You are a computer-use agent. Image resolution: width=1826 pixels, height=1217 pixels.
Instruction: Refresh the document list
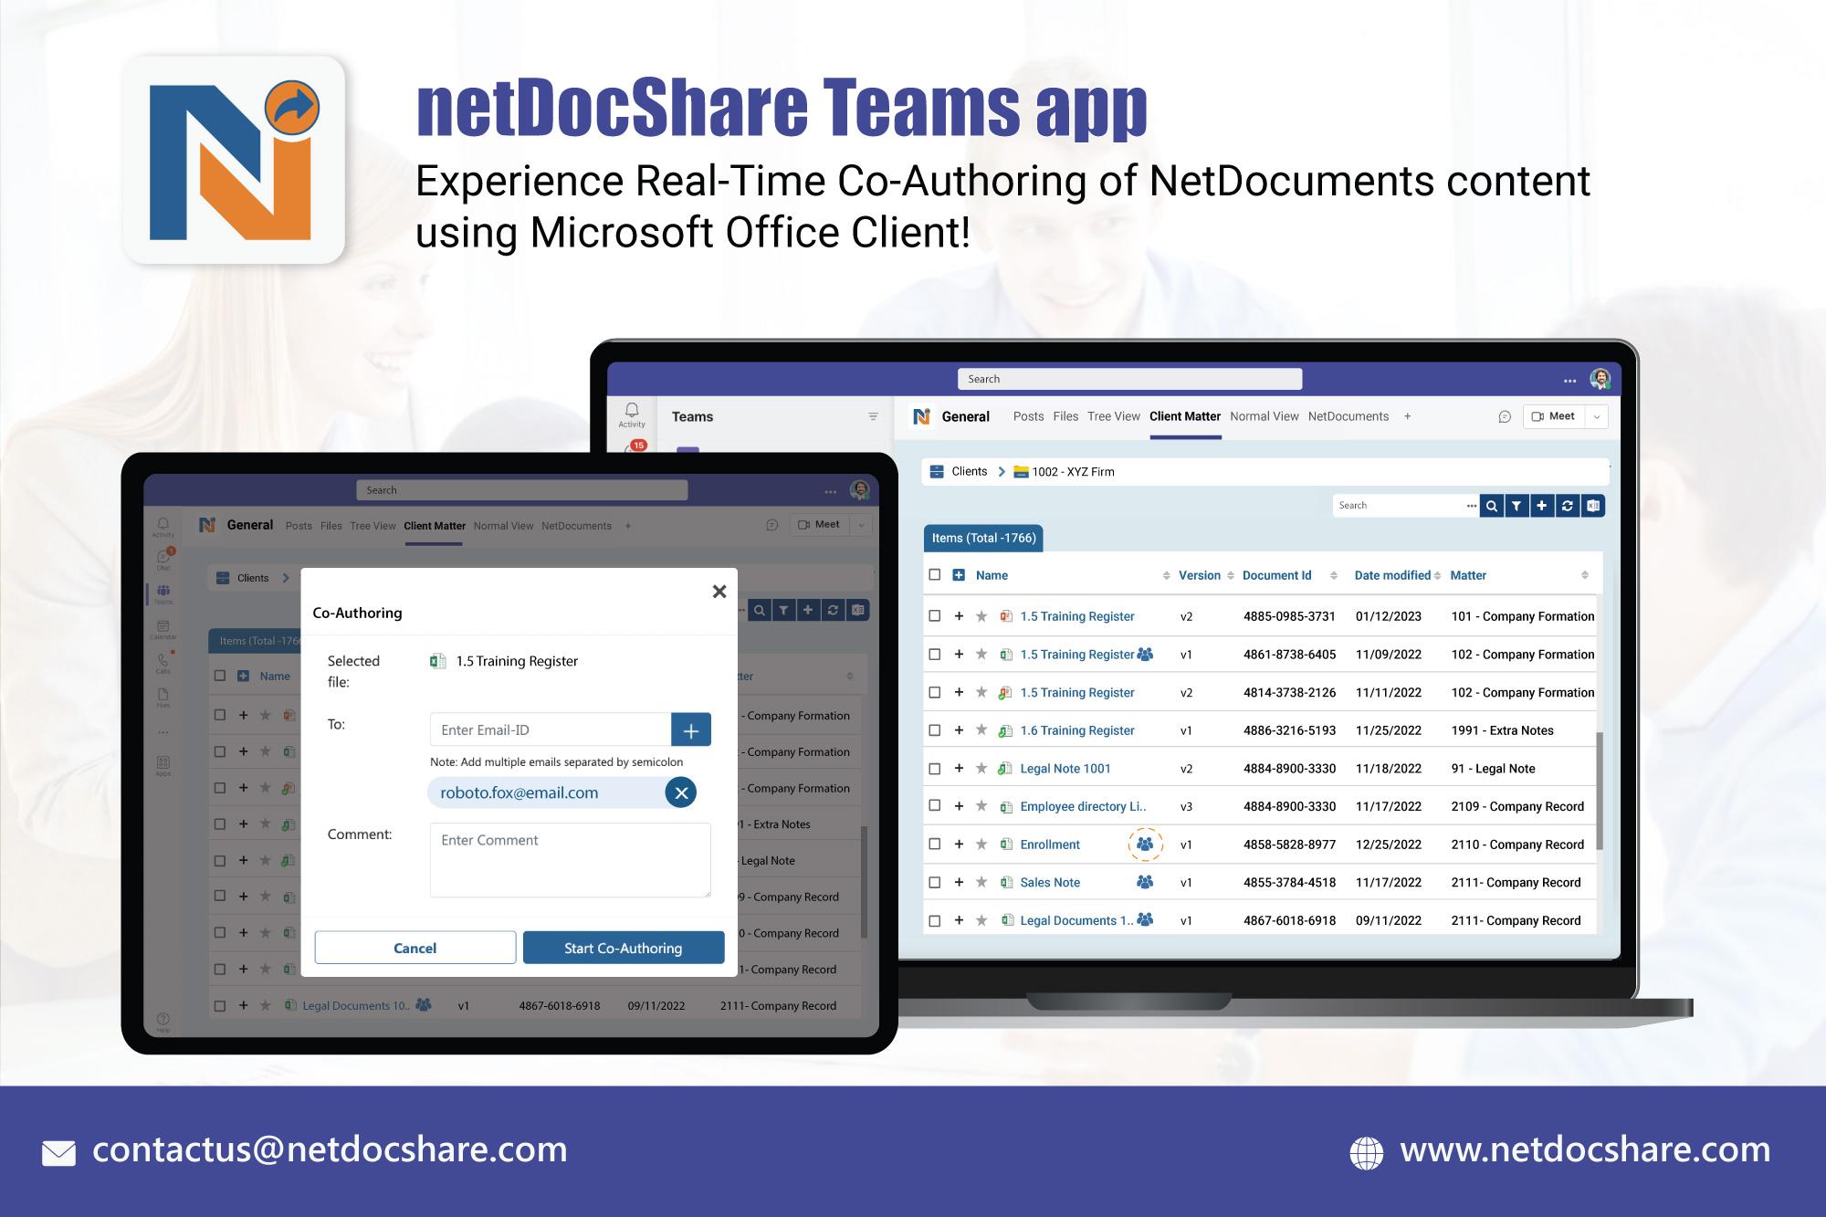coord(1567,505)
